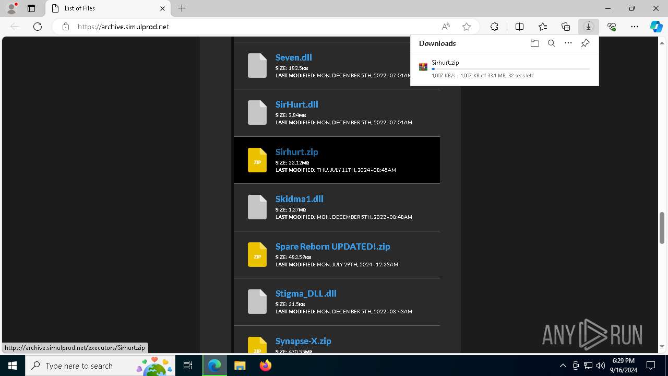The width and height of the screenshot is (668, 376).
Task: Click Sirhurt.zip download progress bar
Action: coord(511,69)
